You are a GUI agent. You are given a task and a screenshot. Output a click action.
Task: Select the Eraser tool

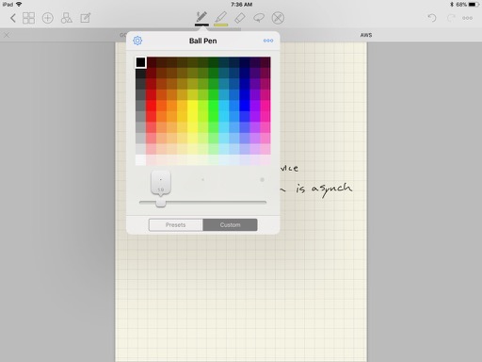coord(240,18)
